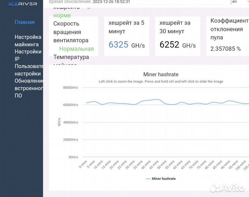Open the Главная menu item
This screenshot has width=249, height=197.
[x=24, y=22]
